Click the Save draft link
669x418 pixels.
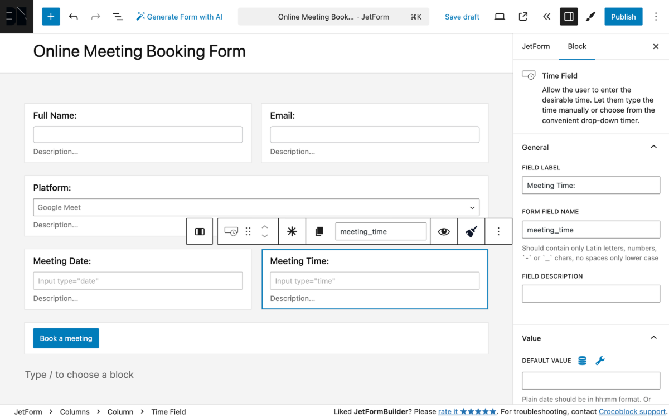point(462,17)
